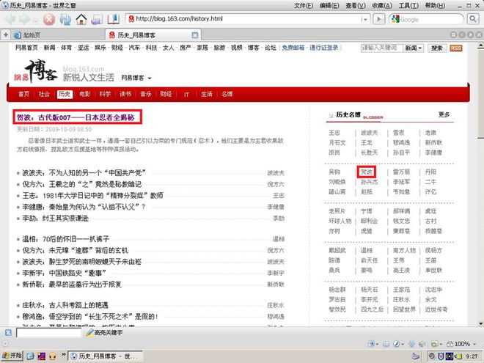This screenshot has width=484, height=363.
Task: Click the 搜索 search button
Action: click(437, 48)
